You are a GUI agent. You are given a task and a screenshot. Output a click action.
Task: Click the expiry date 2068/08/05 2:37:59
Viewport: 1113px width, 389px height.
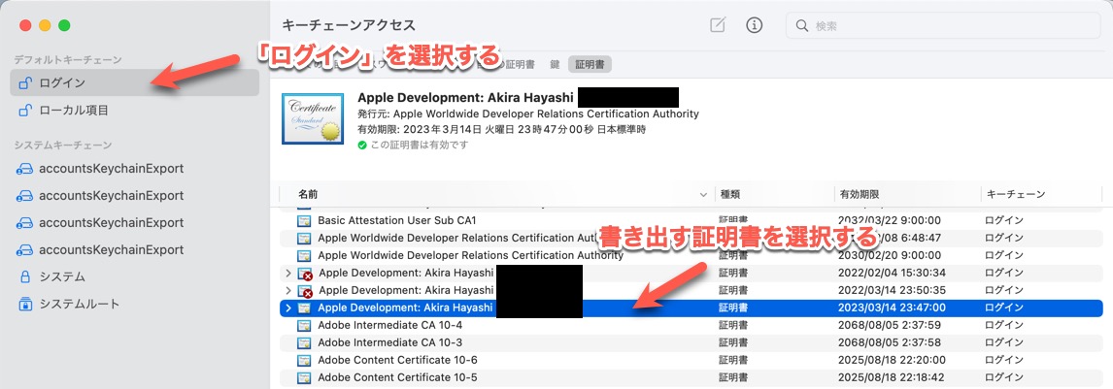coord(890,325)
